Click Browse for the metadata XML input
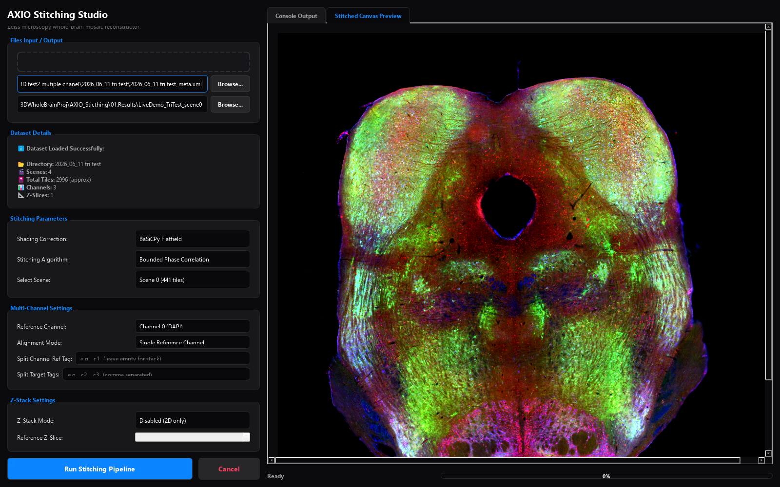 230,84
